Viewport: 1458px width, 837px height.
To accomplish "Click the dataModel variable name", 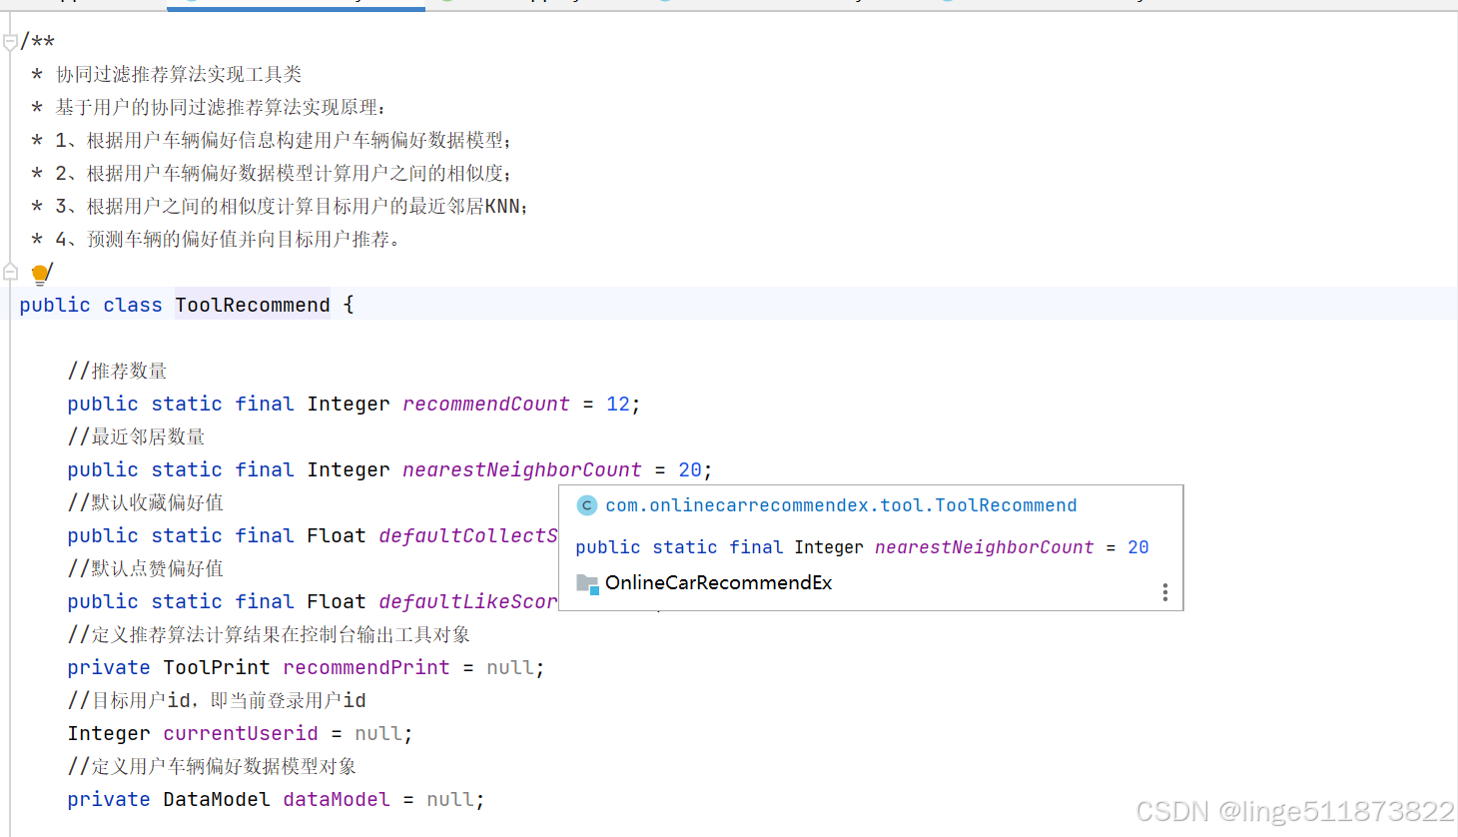I will point(337,799).
